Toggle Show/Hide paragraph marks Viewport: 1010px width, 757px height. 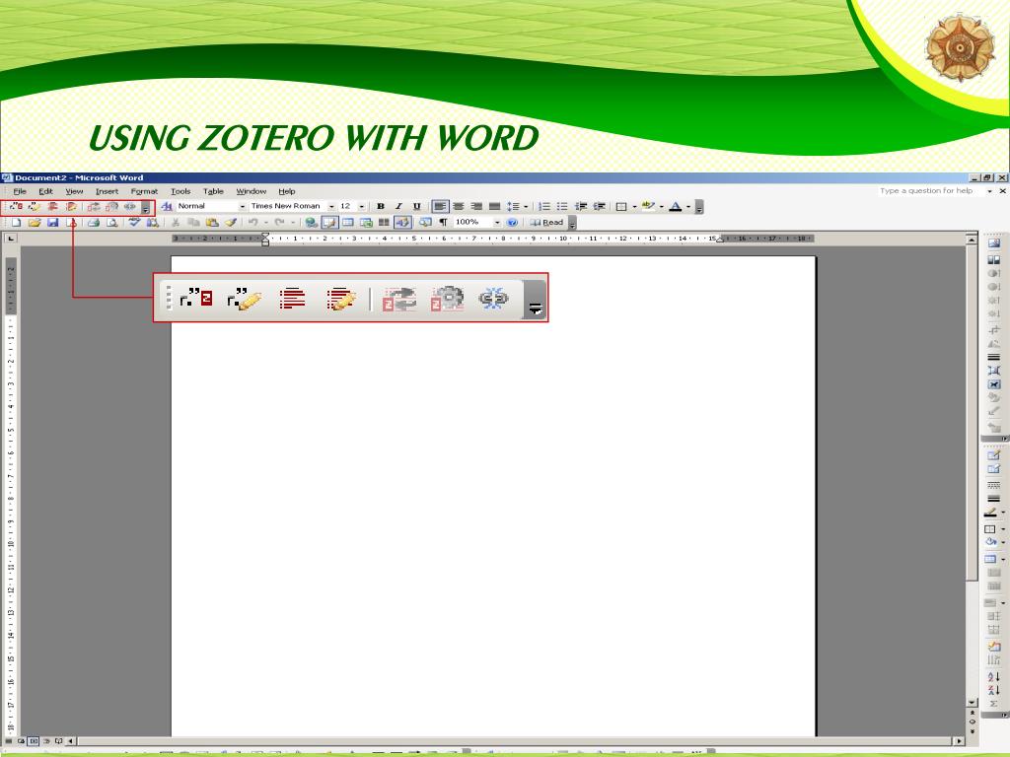[x=443, y=223]
